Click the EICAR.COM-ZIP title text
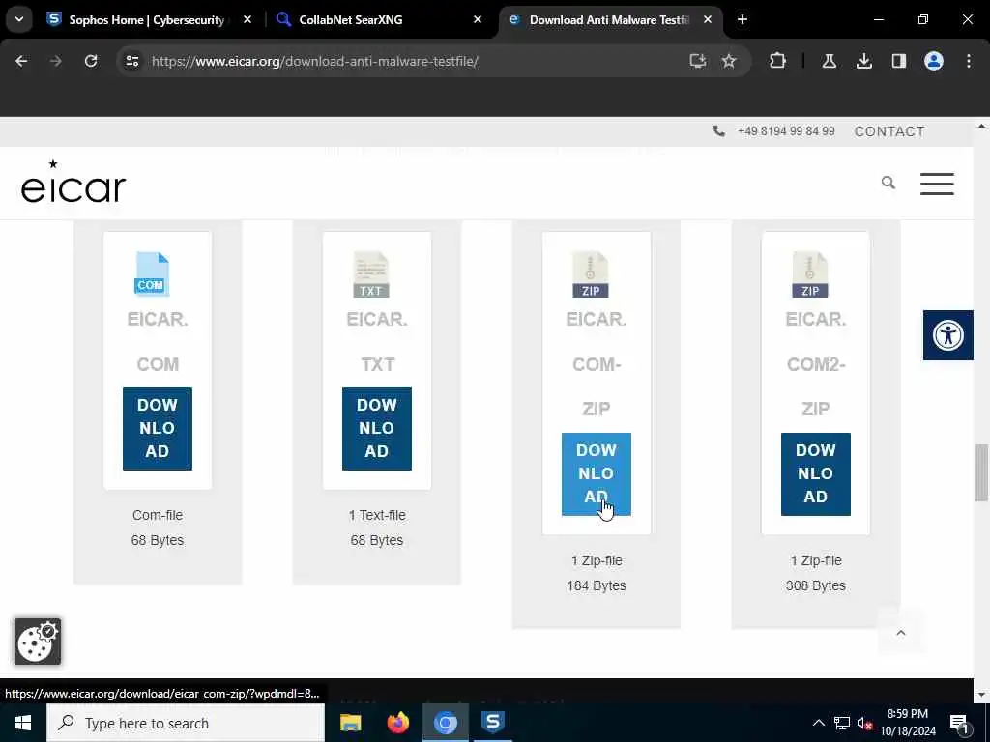The height and width of the screenshot is (742, 990). pyautogui.click(x=596, y=364)
